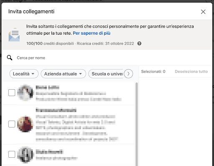The image size is (214, 166).
Task: Select the second connection's checkbox
Action: 12,124
